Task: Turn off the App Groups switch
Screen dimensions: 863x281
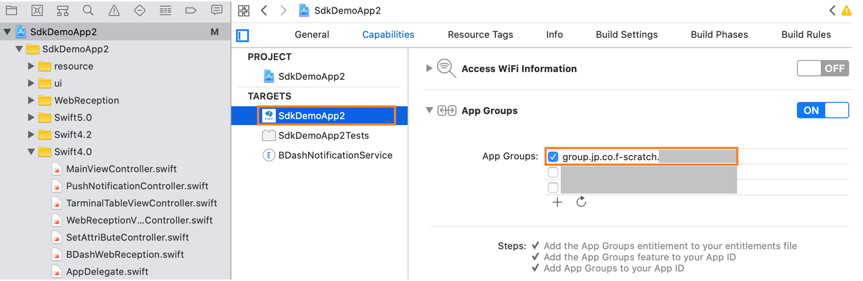Action: [x=823, y=111]
